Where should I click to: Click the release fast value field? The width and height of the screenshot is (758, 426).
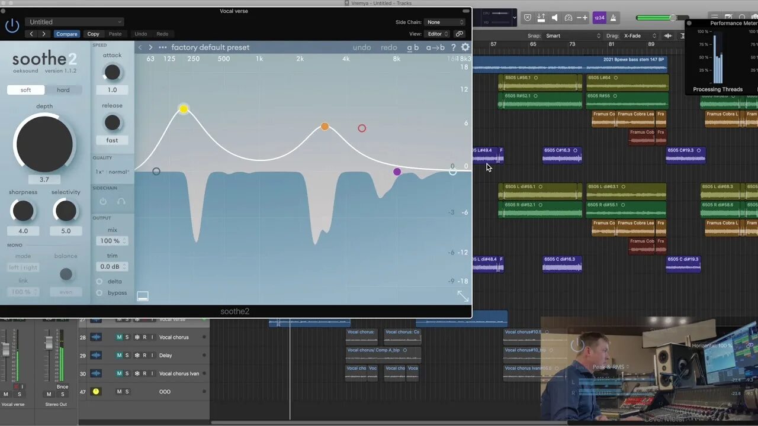pos(112,140)
